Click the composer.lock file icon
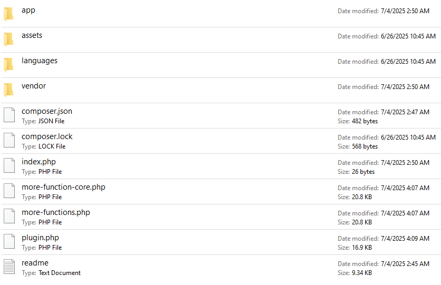 9,140
